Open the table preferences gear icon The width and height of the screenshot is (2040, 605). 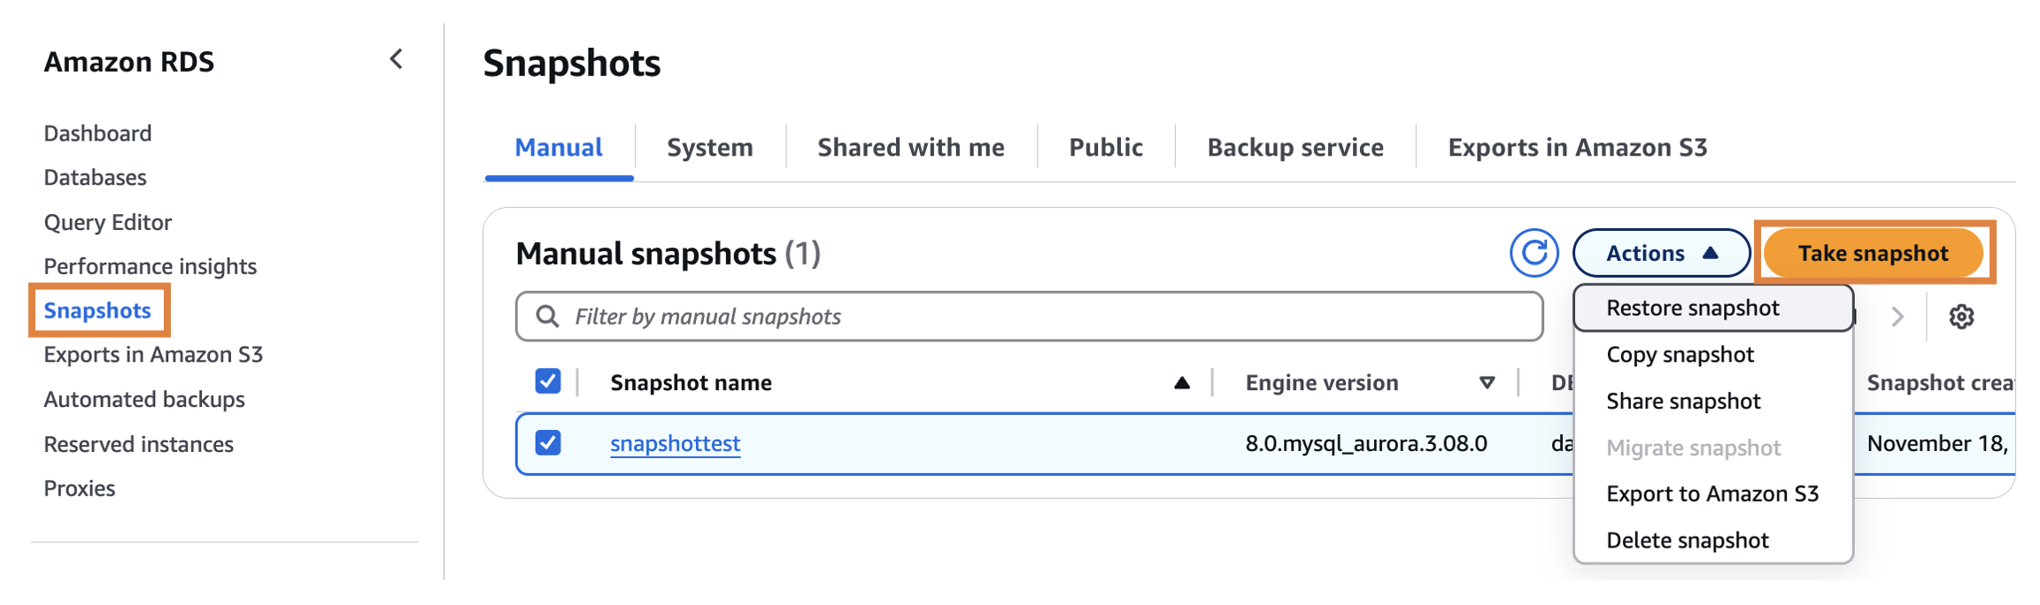point(1961,317)
